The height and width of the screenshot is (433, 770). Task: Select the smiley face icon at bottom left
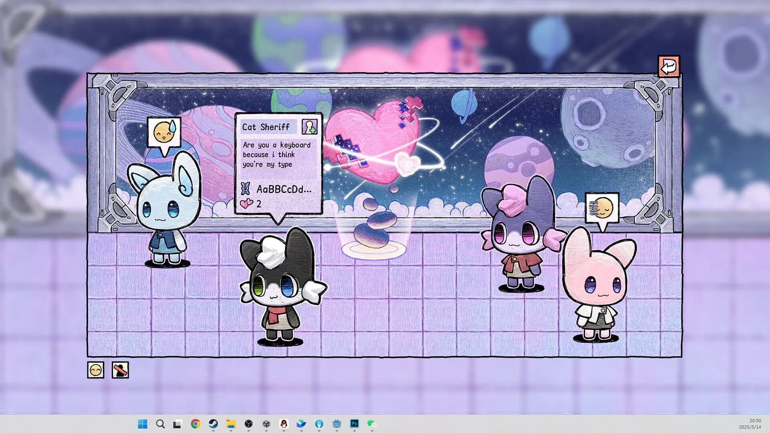95,370
